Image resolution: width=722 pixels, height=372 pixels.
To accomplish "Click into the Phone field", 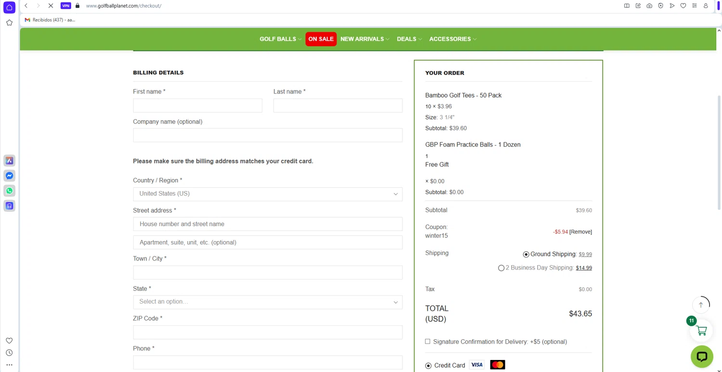I will click(x=268, y=362).
